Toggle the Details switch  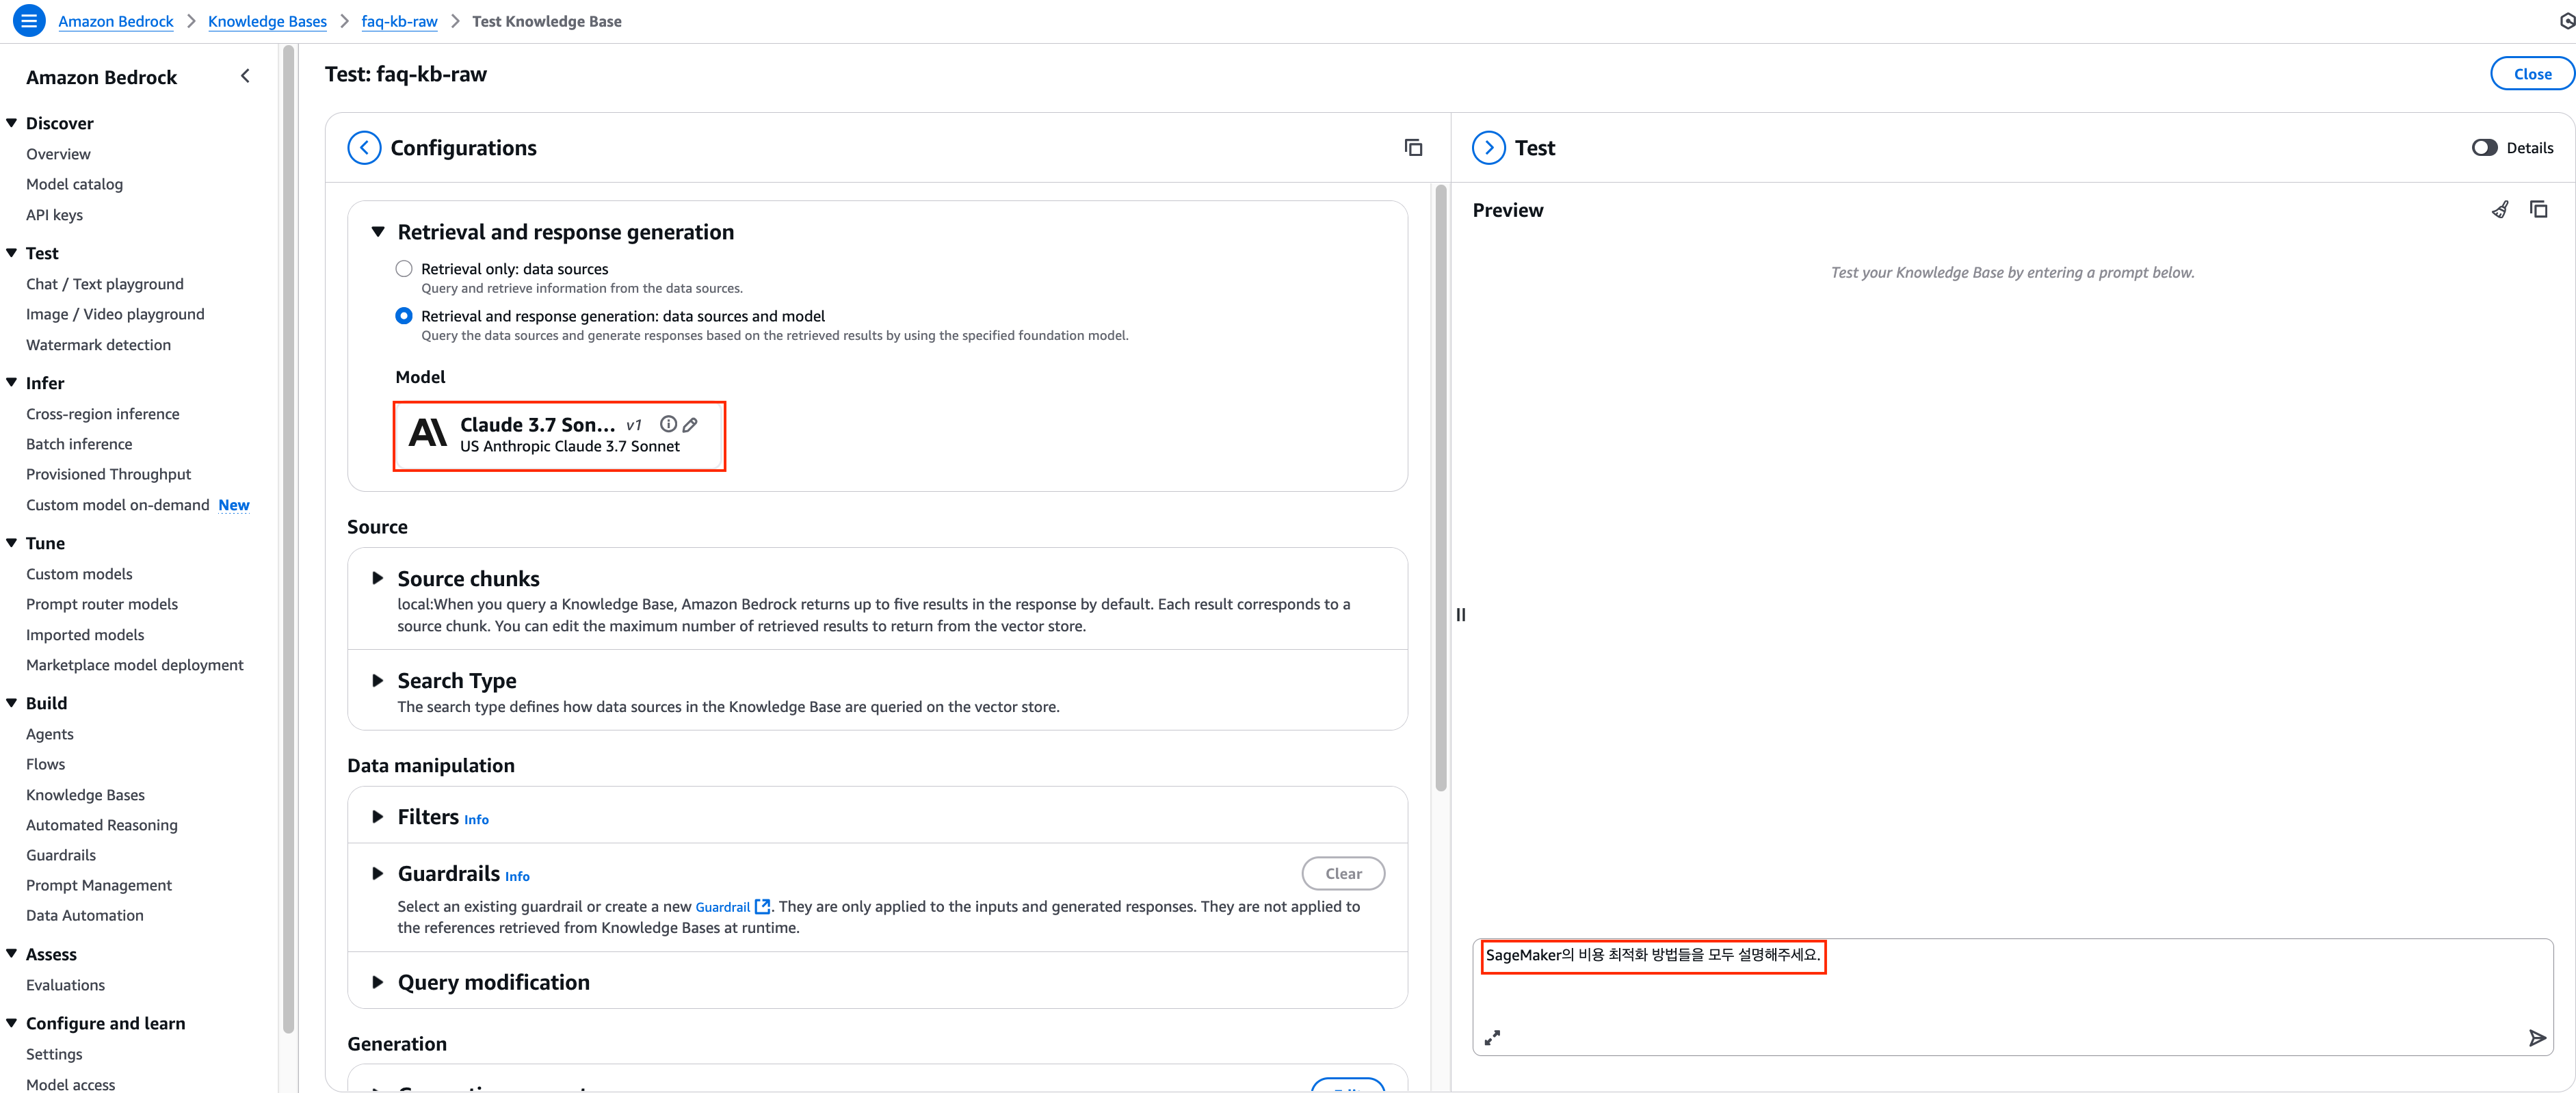[x=2484, y=148]
